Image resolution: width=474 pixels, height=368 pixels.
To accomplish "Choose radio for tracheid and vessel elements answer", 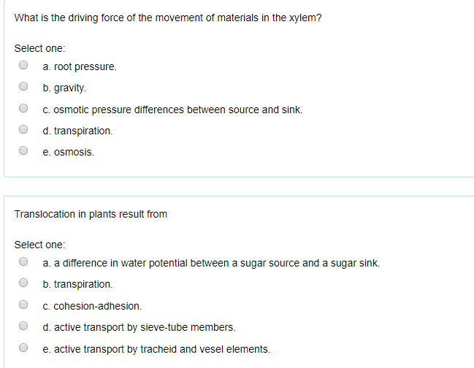I will coord(23,349).
